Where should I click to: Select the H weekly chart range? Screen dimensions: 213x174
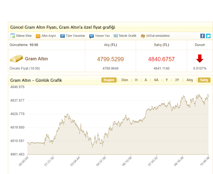tap(136, 80)
